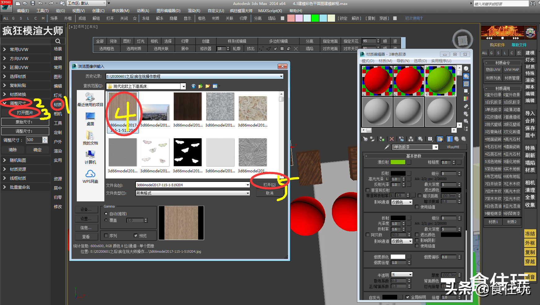The height and width of the screenshot is (305, 540).
Task: Assign material to selection icon
Action: [x=382, y=139]
